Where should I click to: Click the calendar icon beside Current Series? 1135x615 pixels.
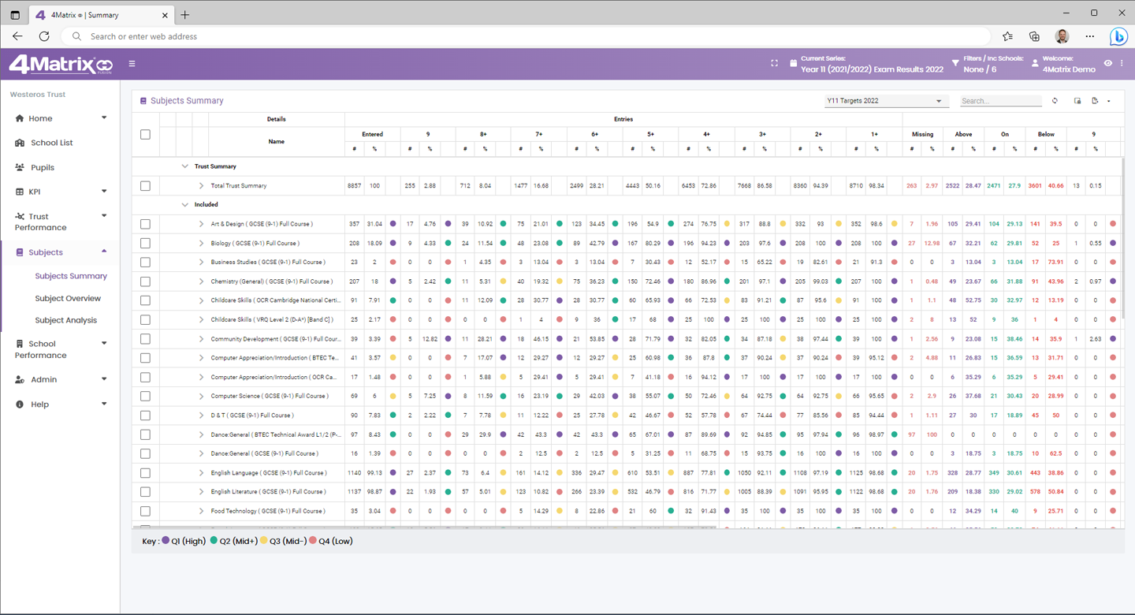pyautogui.click(x=793, y=64)
